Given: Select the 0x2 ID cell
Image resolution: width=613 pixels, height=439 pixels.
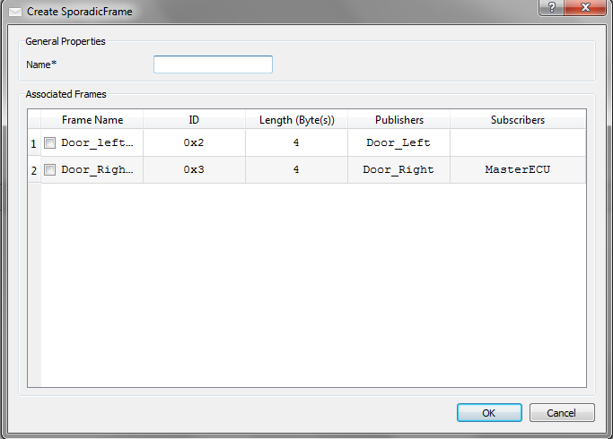Looking at the screenshot, I should 194,142.
